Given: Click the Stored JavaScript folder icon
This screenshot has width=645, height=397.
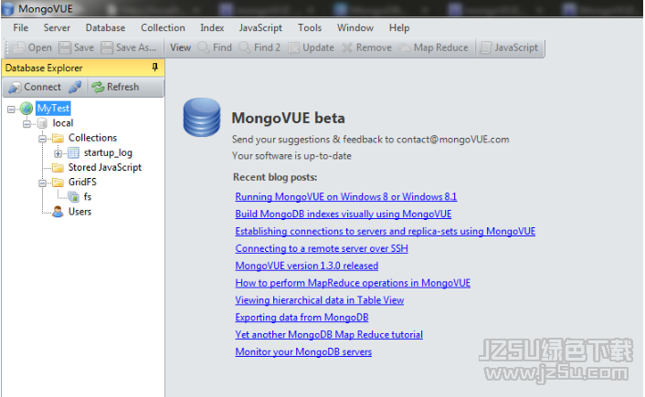Looking at the screenshot, I should click(x=58, y=167).
